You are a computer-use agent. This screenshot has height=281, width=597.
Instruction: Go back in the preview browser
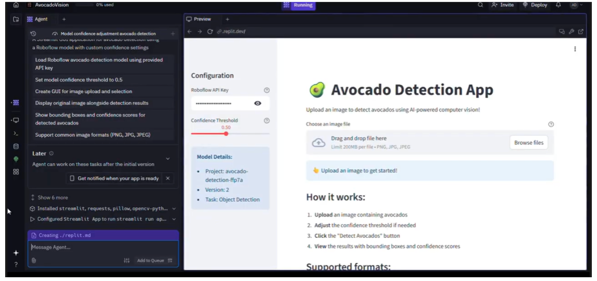click(189, 31)
